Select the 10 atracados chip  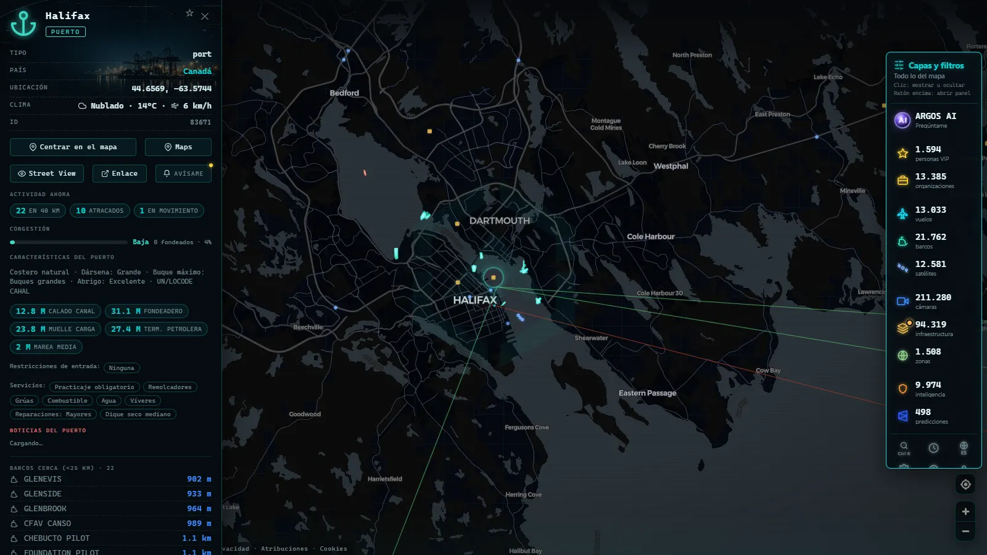click(99, 210)
